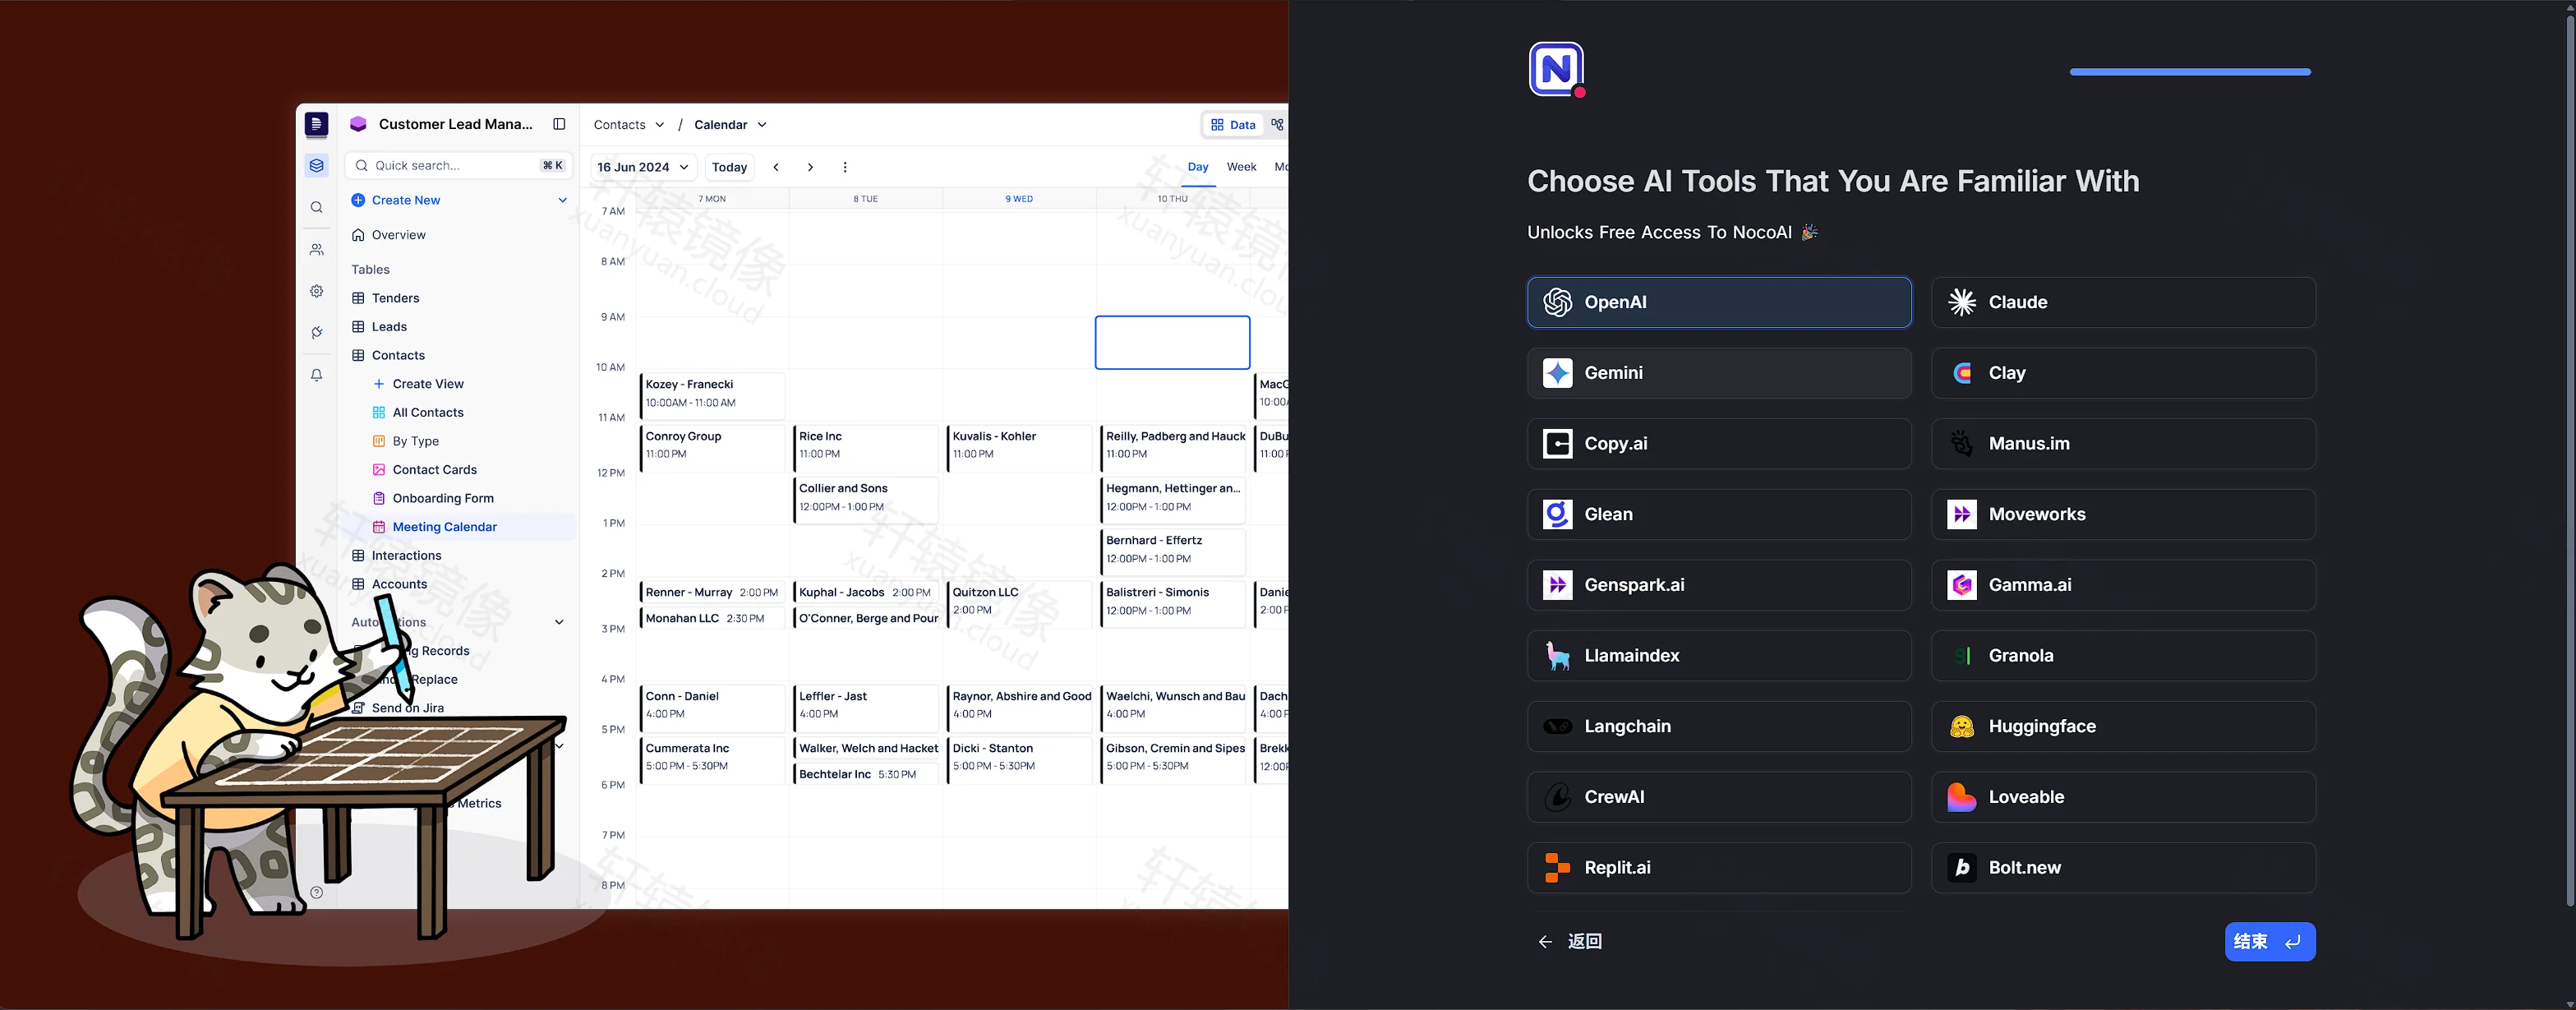This screenshot has width=2576, height=1010.
Task: Click the CrewAI logo icon
Action: coord(1557,797)
